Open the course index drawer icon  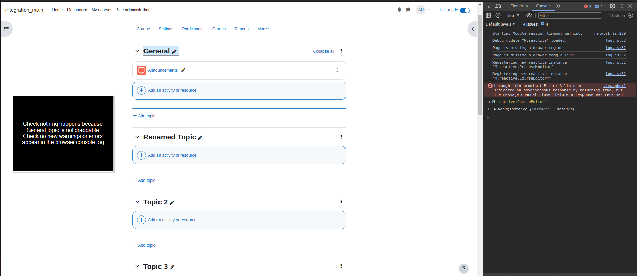(6, 29)
